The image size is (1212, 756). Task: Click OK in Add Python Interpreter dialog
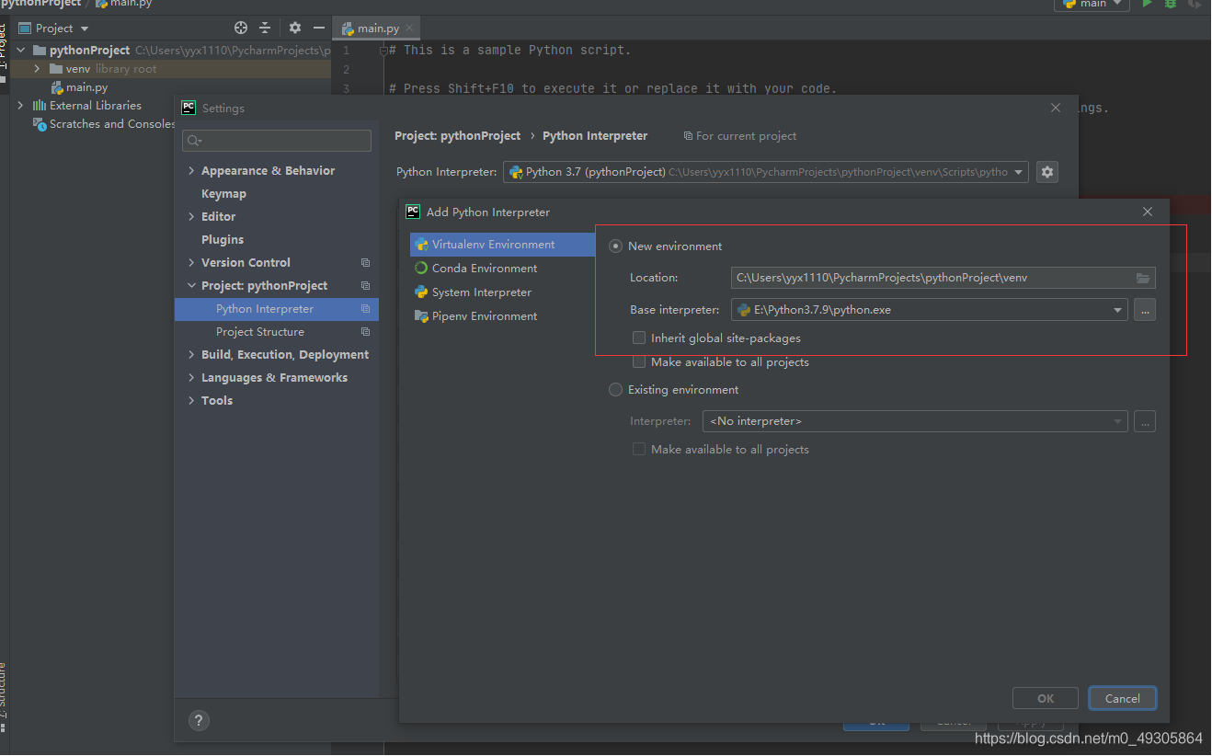point(1046,699)
